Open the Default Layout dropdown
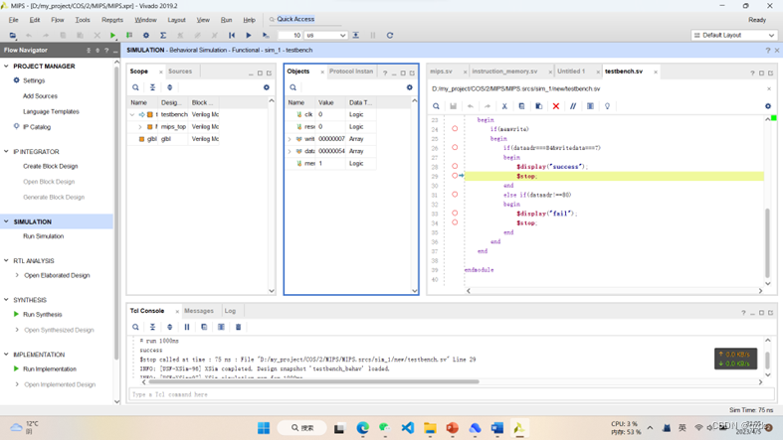783x440 pixels. click(733, 36)
